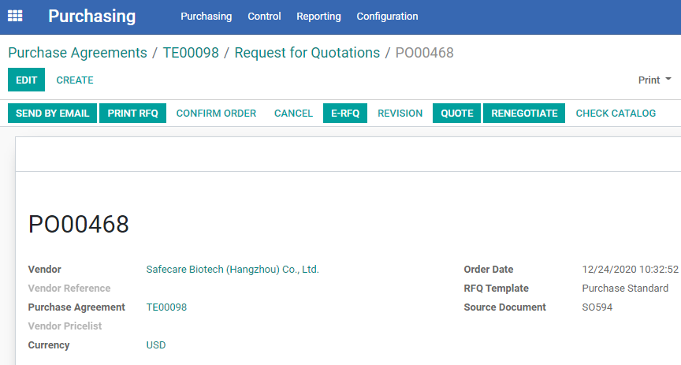Click the CANCEL button
This screenshot has height=365, width=681.
pos(293,113)
